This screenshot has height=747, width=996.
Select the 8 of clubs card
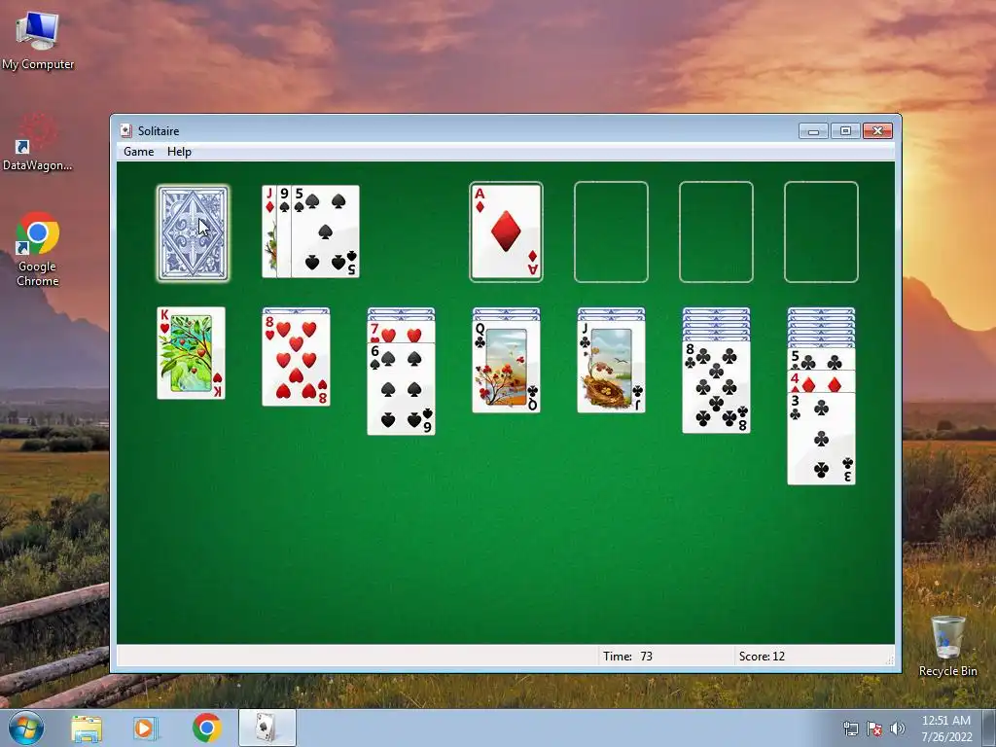point(716,387)
